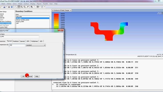
Task: Click Cancel in the Velocity Inlet dialog
Action: pyautogui.click(x=30, y=76)
